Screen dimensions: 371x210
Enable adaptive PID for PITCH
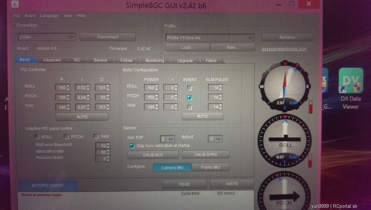[66, 137]
